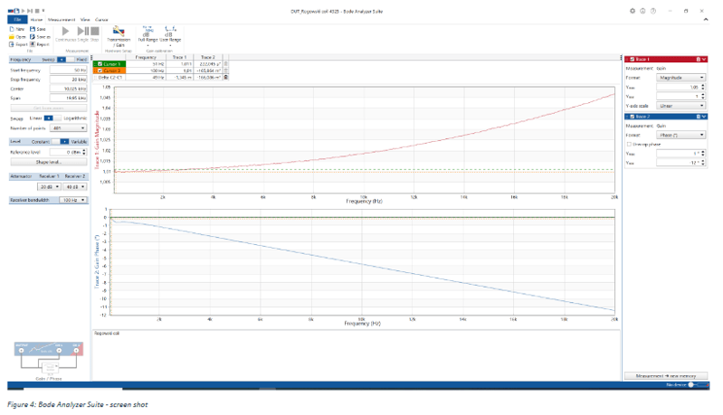This screenshot has height=415, width=723.
Task: Enable the Unwrap phase checkbox
Action: [629, 143]
